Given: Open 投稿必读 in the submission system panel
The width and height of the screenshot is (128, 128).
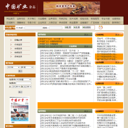Looking at the screenshot, I should pyautogui.click(x=18, y=40).
